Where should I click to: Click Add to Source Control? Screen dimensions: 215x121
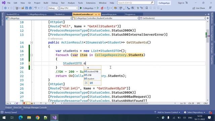point(167,112)
